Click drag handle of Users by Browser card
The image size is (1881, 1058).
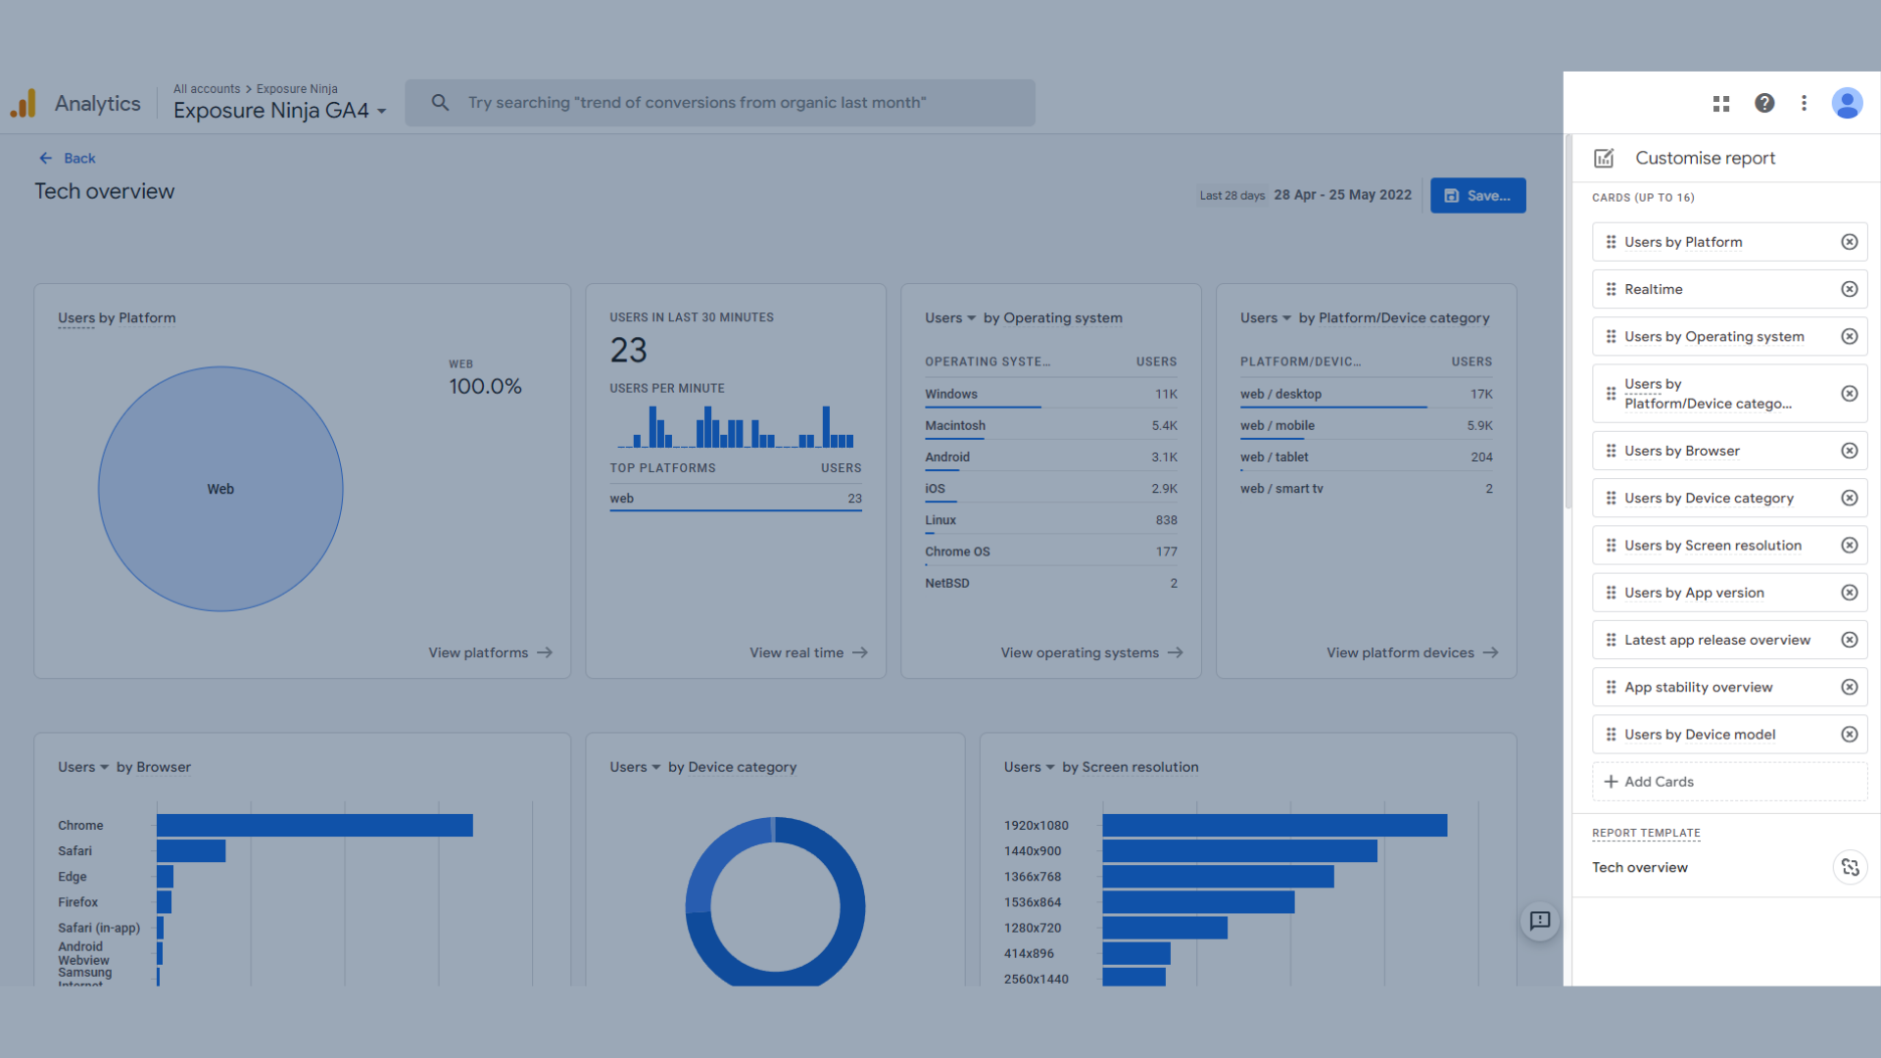[x=1611, y=451]
